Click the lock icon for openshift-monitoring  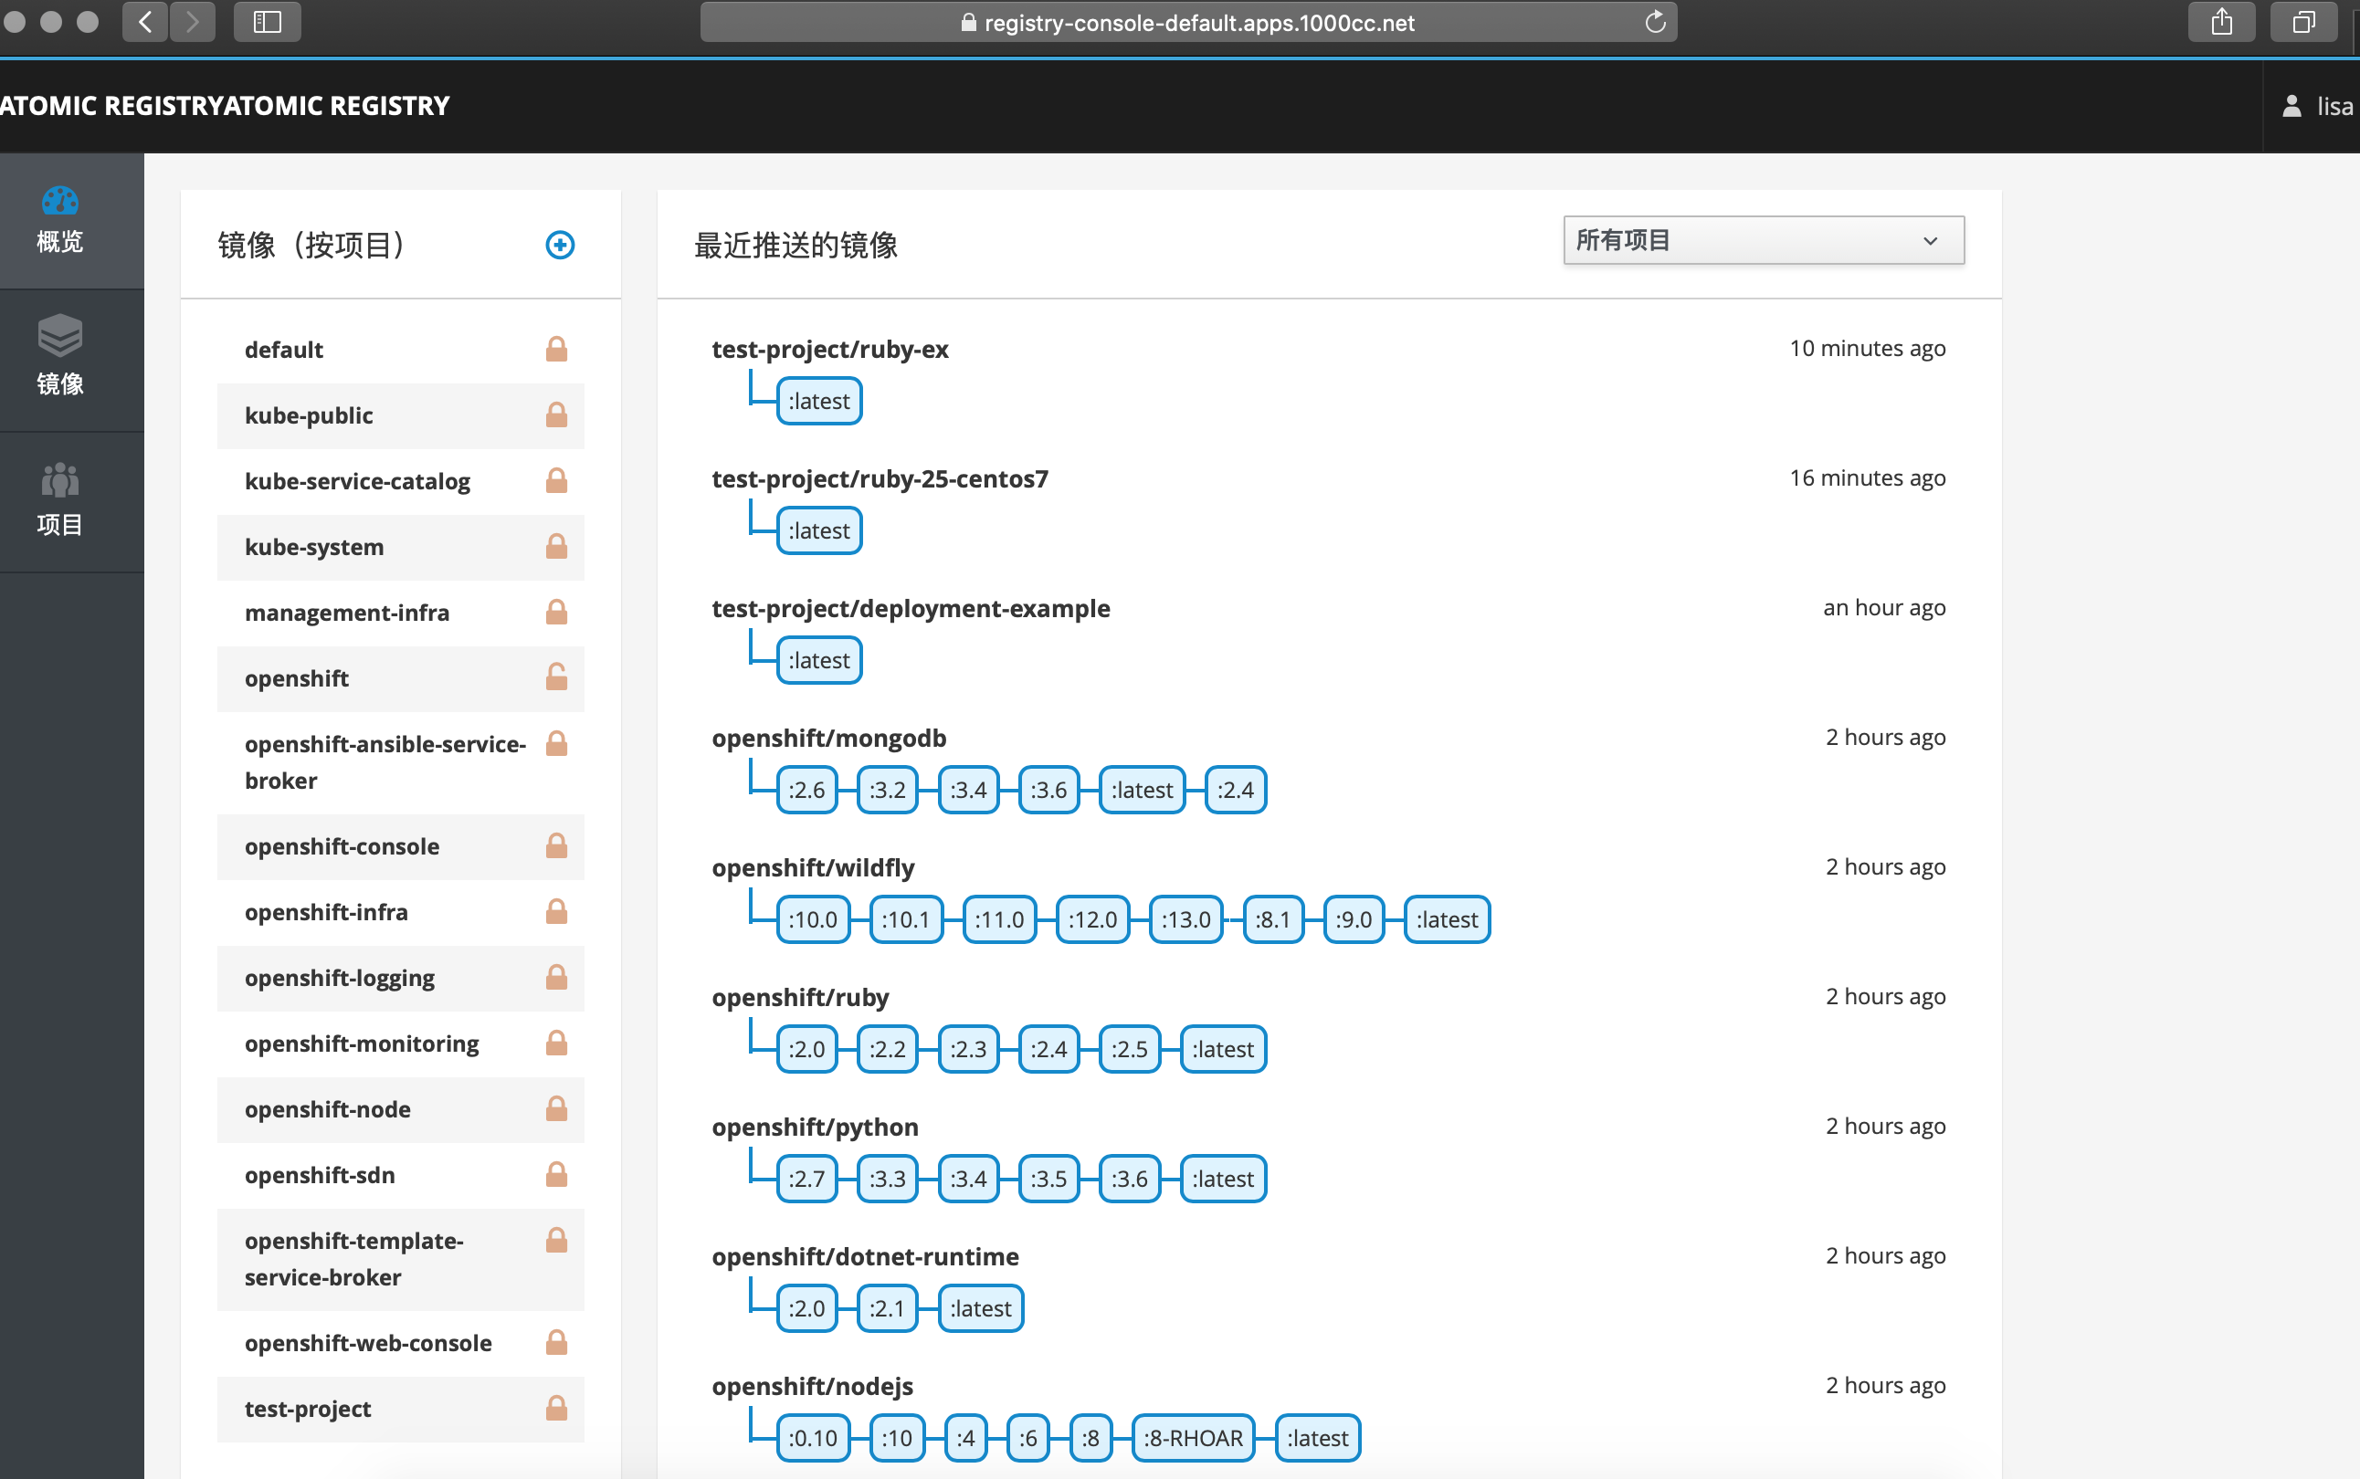pos(557,1043)
